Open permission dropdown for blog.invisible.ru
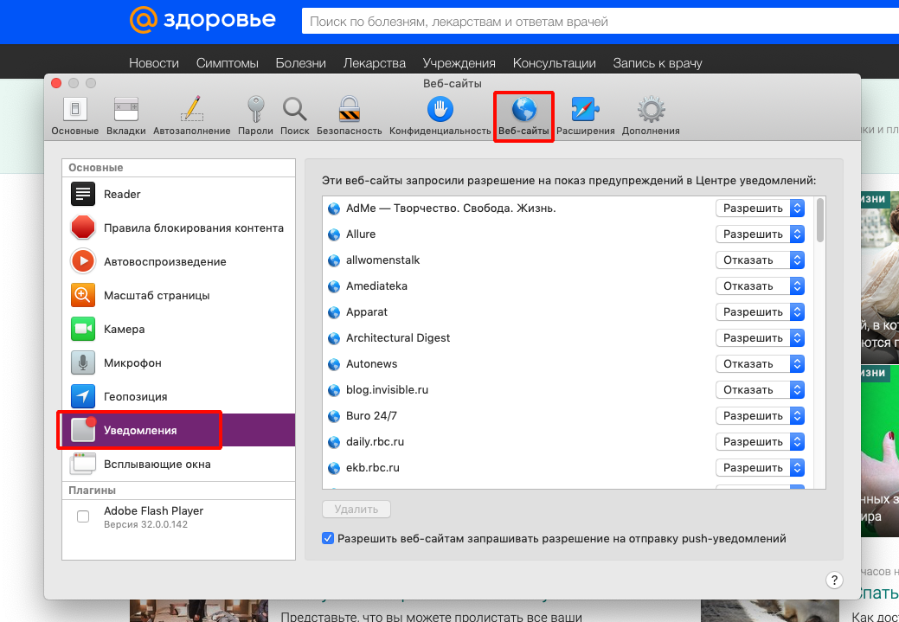The height and width of the screenshot is (622, 899). point(761,390)
